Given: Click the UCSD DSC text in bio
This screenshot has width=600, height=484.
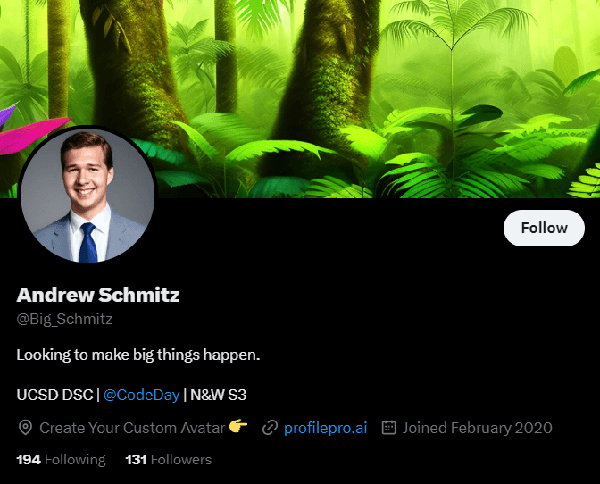Looking at the screenshot, I should [52, 394].
